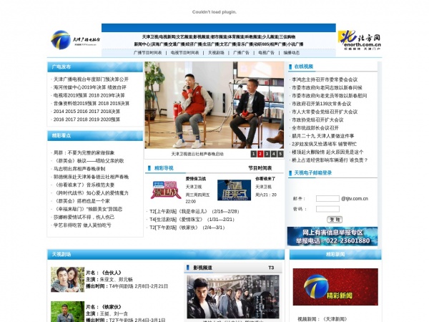Open 小说广播 in radio navigation row
Viewport: 429px width, 322px height.
coord(295,44)
